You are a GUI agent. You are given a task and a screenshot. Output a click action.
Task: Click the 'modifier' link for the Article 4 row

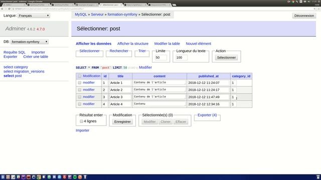[89, 104]
